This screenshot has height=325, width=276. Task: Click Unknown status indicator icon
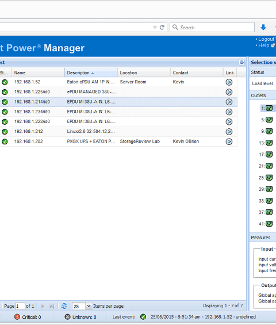[x=67, y=317]
